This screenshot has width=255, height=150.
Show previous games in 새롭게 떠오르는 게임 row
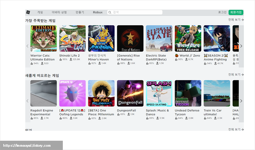(27, 101)
